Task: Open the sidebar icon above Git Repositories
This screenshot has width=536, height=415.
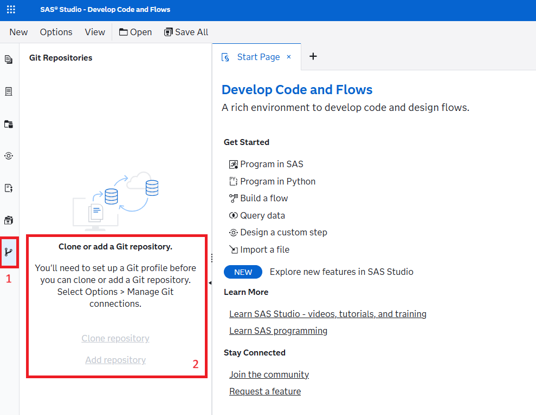Action: (9, 220)
